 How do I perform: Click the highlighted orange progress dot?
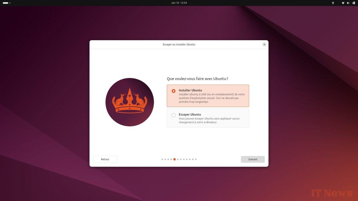pyautogui.click(x=174, y=159)
